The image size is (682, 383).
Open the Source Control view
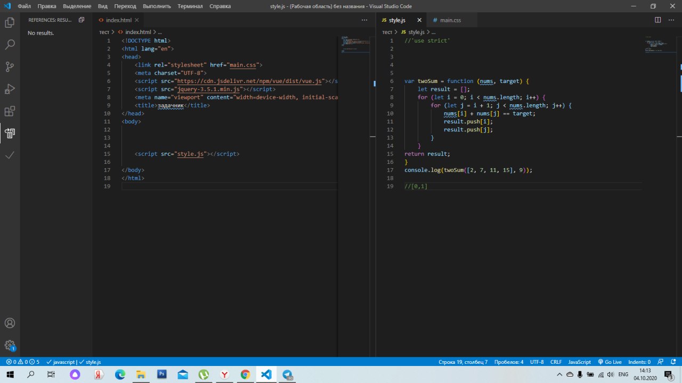[10, 66]
